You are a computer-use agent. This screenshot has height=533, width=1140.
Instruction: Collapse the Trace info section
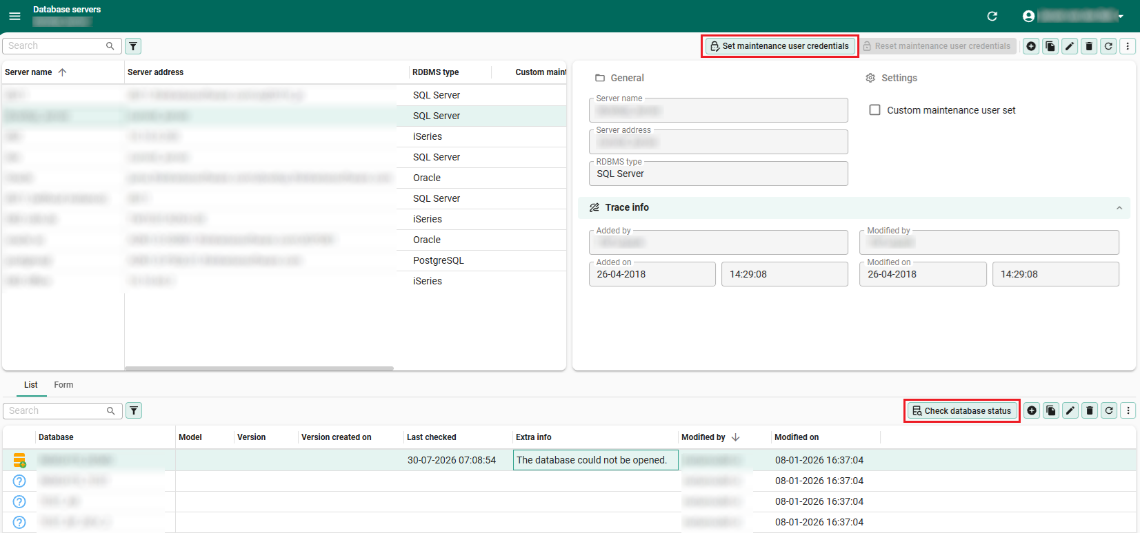(1119, 208)
